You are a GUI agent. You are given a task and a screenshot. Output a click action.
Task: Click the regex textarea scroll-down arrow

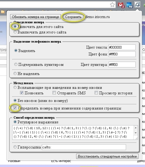pyautogui.click(x=136, y=133)
